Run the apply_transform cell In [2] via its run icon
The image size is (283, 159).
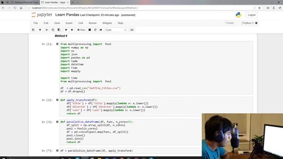[x=57, y=100]
